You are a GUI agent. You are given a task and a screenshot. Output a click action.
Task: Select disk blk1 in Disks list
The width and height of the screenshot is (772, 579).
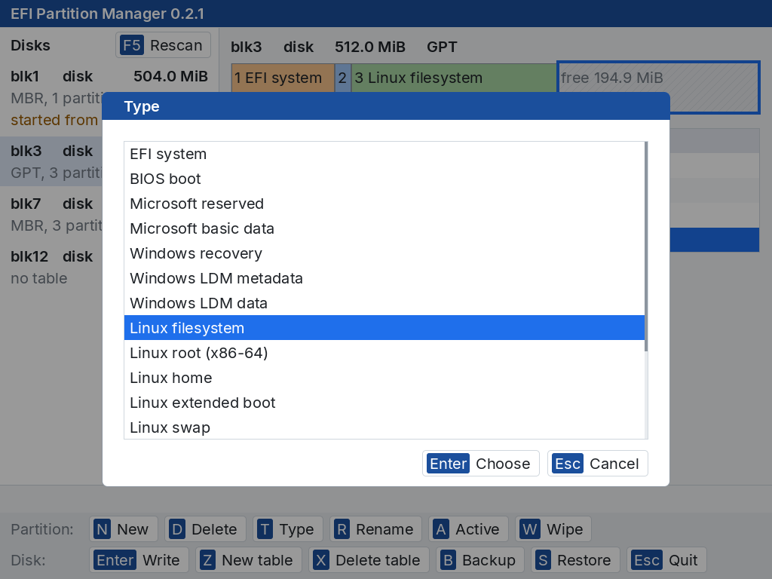(109, 98)
